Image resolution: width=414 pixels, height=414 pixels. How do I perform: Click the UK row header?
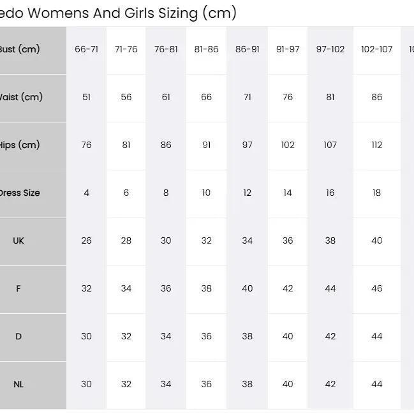[x=33, y=242]
